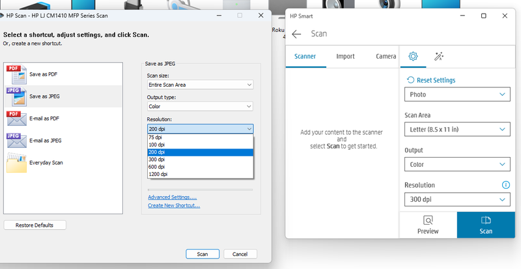Click the Reset Settings link text
Screen dimensions: 521x269
coord(436,80)
